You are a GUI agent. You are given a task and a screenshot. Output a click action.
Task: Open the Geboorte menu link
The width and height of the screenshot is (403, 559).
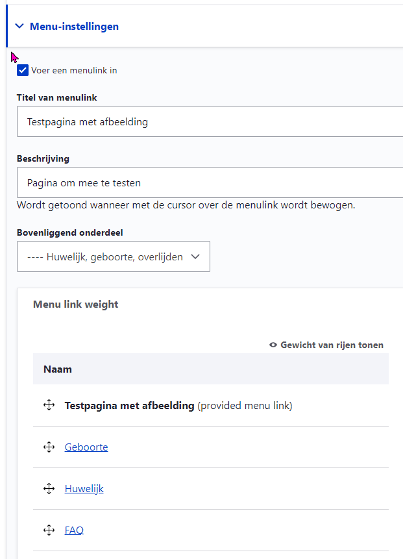click(86, 447)
